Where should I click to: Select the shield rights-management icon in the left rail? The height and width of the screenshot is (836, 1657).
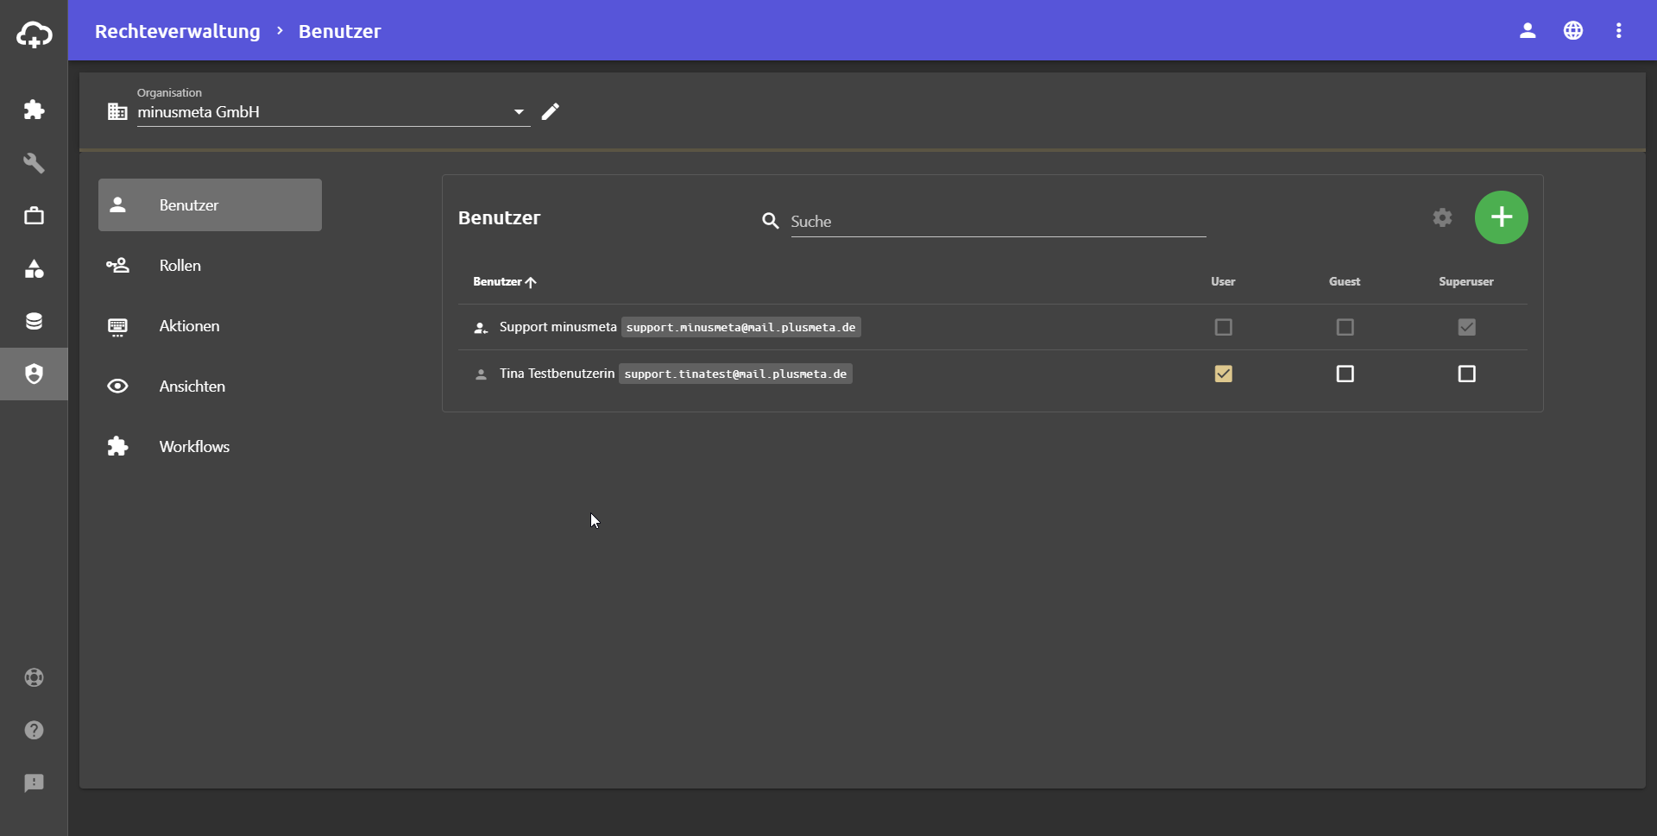pos(34,374)
